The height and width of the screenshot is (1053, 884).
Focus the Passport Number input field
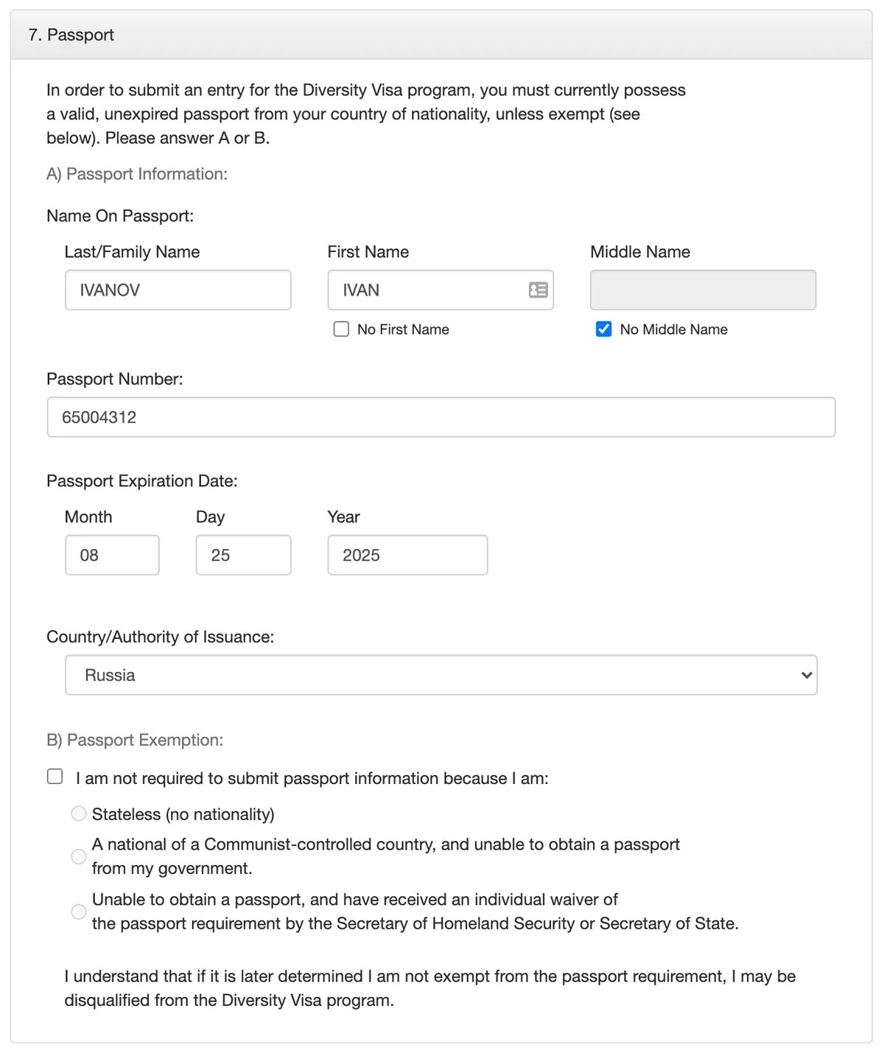pos(441,417)
